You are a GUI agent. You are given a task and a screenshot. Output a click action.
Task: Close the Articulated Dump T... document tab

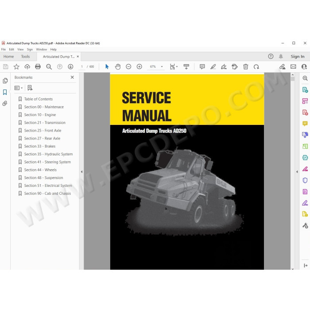click(x=77, y=57)
